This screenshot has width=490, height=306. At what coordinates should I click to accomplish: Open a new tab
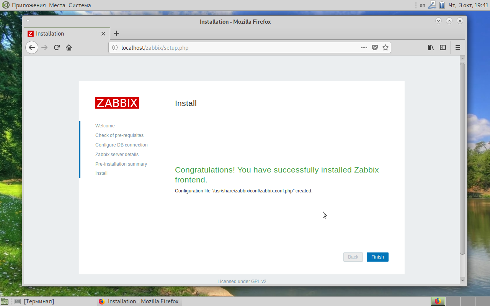tap(116, 33)
